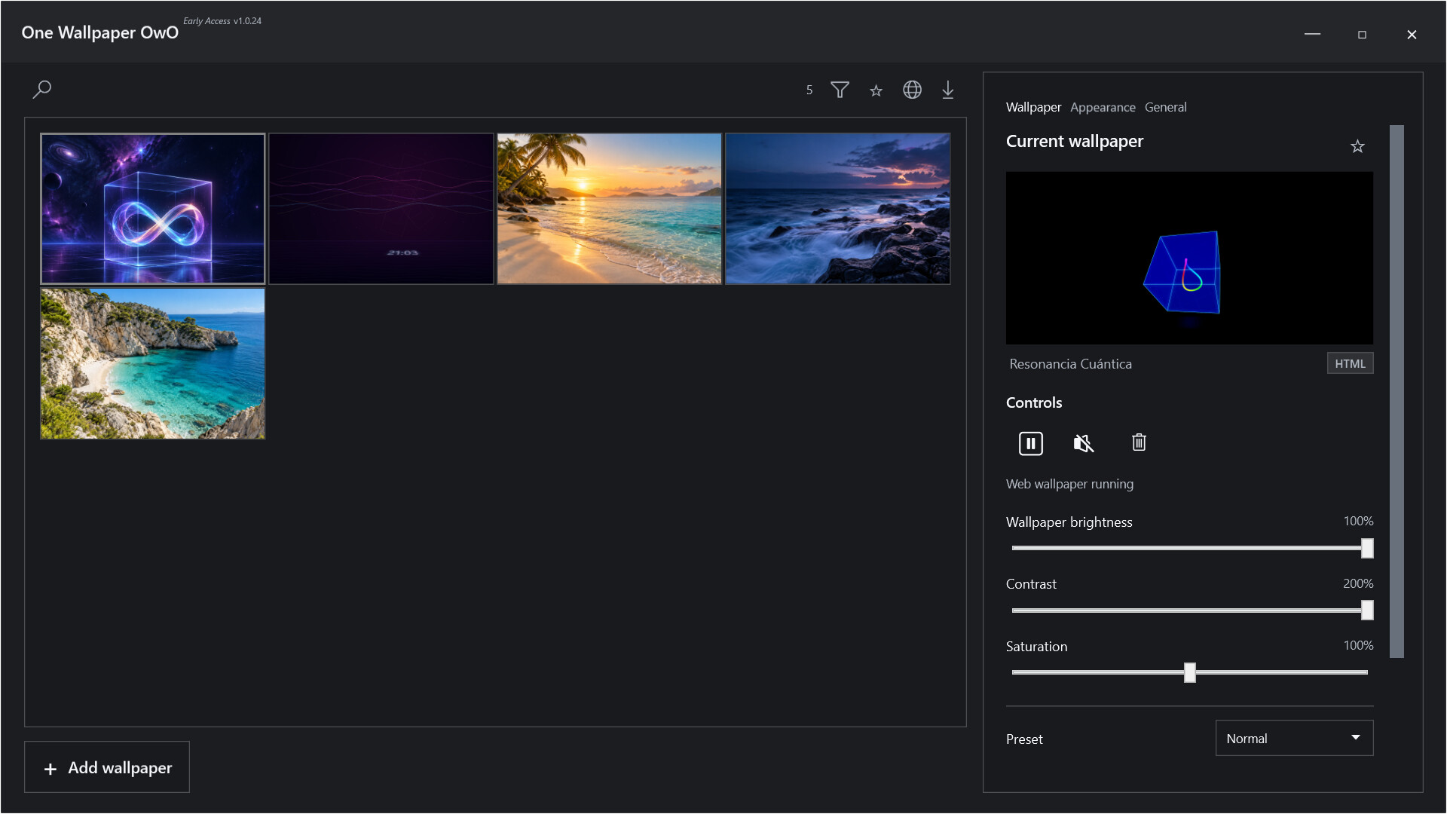
Task: Expand the Preset dropdown showing Normal
Action: (x=1294, y=738)
